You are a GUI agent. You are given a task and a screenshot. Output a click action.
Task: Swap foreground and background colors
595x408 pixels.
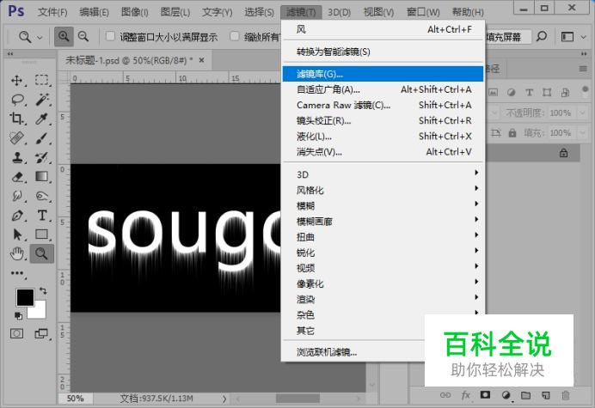point(43,291)
